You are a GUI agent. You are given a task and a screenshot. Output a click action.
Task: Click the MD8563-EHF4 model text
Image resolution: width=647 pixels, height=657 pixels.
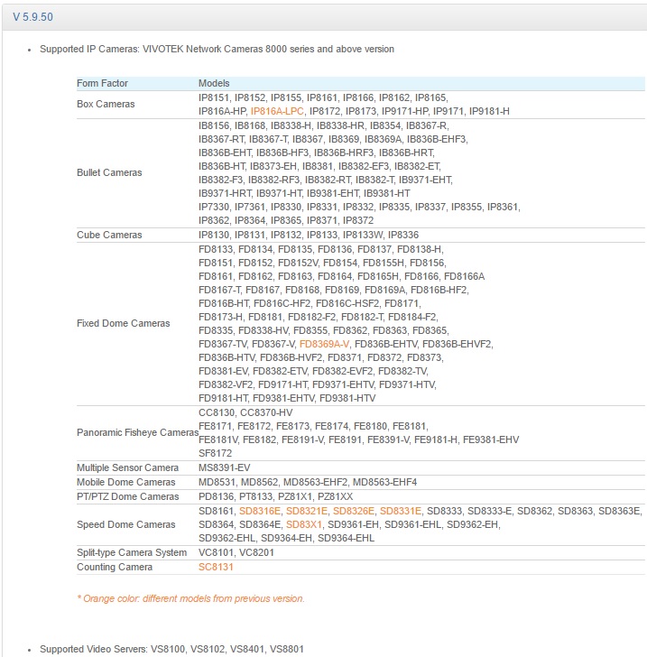tap(384, 482)
